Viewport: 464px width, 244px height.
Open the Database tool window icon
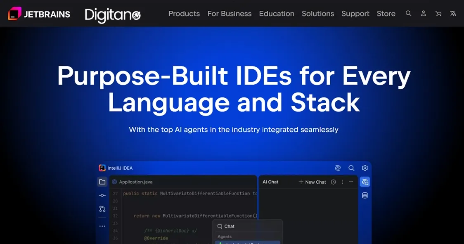(365, 195)
